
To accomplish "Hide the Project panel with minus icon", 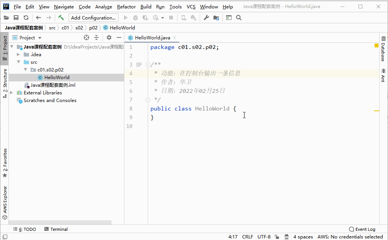I will pos(119,37).
